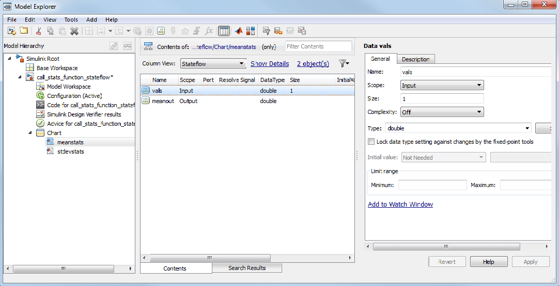559x286 pixels.
Task: Click the configuration gears toolbar icon
Action: pyautogui.click(x=137, y=31)
